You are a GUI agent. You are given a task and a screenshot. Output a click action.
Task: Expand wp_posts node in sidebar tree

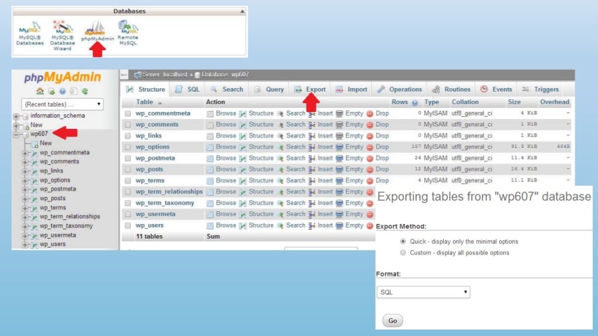click(x=25, y=199)
